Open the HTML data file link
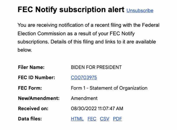This screenshot has height=130, width=177. point(77,119)
